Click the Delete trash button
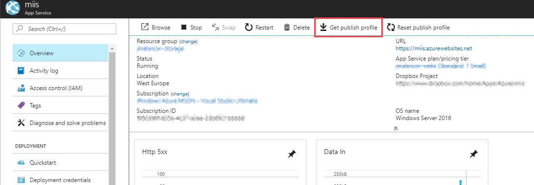Image resolution: width=534 pixels, height=185 pixels. click(297, 28)
